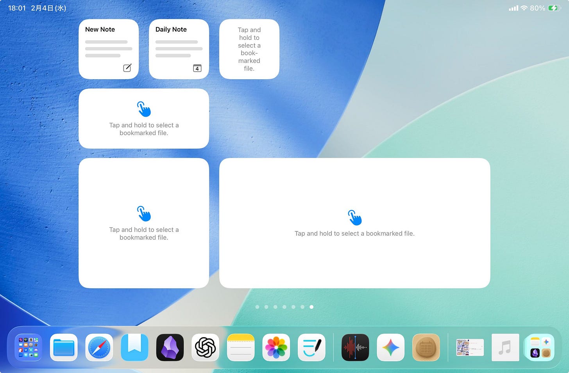Viewport: 569px width, 373px height.
Task: Open ChatGPT app in dock
Action: click(x=206, y=347)
